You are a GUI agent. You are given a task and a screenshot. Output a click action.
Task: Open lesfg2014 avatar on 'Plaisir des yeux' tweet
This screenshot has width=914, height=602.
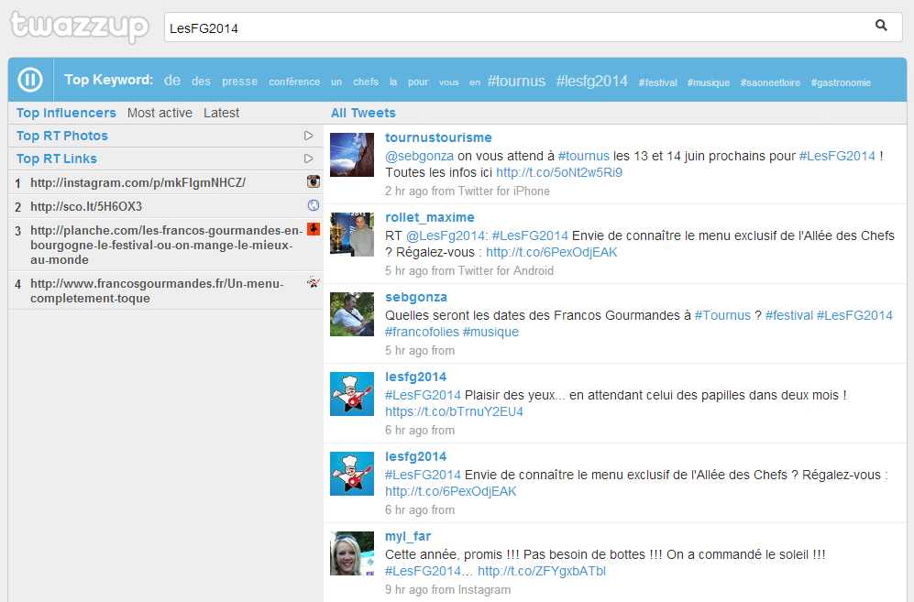(352, 394)
